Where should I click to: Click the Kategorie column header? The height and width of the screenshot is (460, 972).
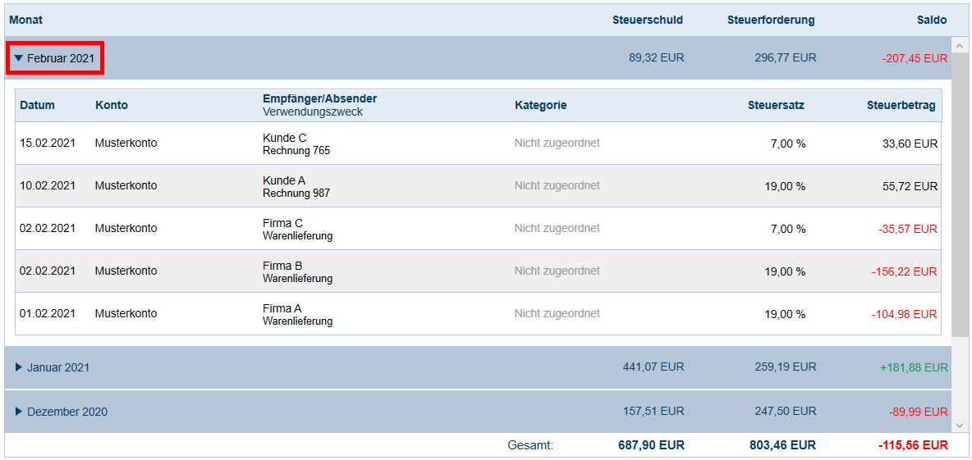540,105
